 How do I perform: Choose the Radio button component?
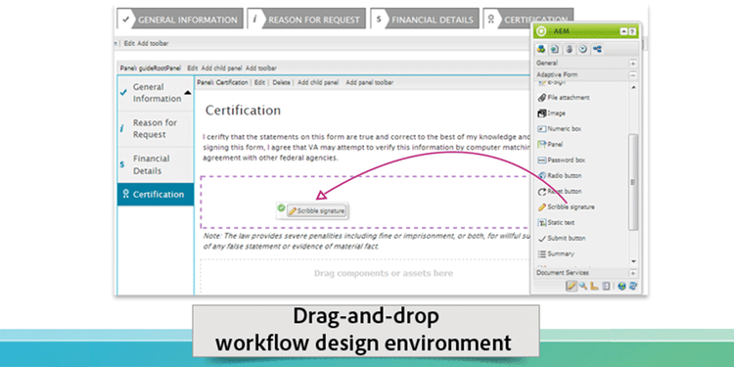[560, 175]
